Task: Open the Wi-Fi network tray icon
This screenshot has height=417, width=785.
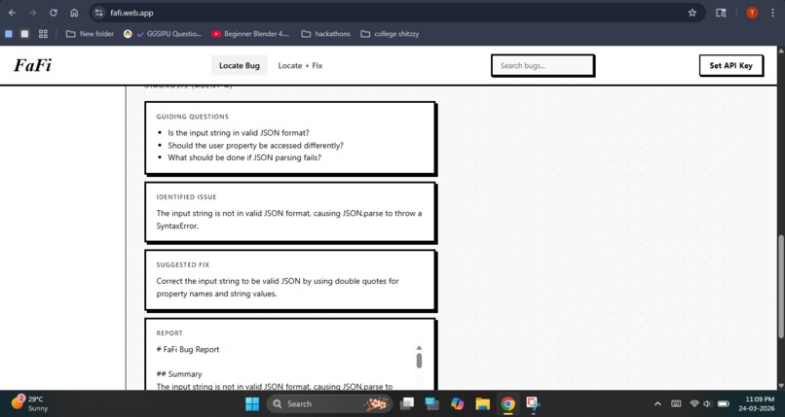Action: pyautogui.click(x=693, y=403)
